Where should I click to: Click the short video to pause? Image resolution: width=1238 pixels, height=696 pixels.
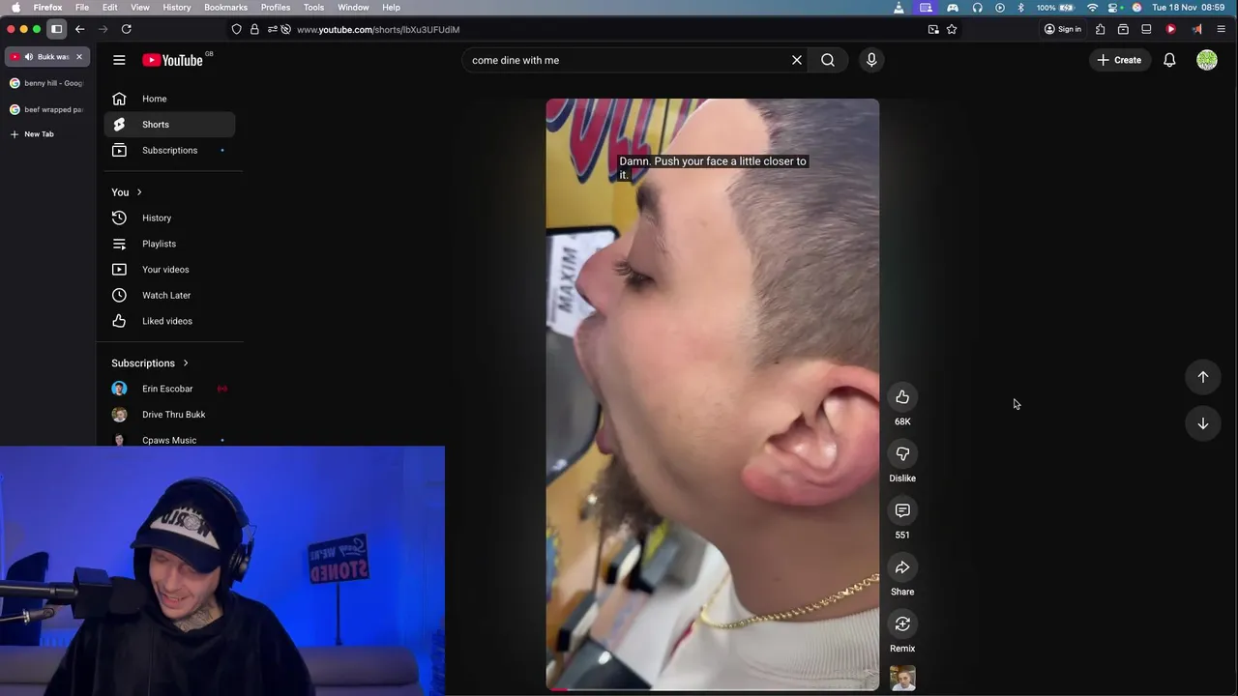click(713, 394)
